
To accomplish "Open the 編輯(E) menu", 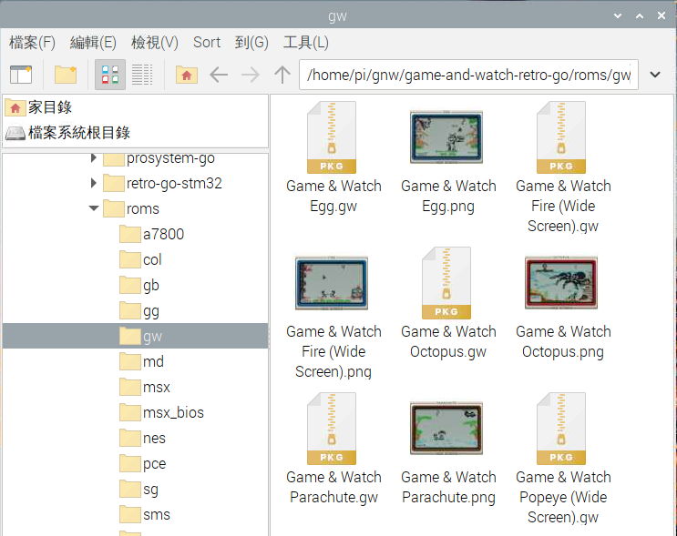I will 93,42.
